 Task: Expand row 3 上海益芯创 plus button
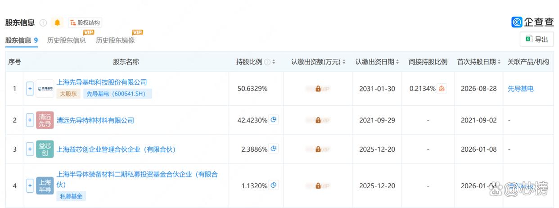[30, 149]
